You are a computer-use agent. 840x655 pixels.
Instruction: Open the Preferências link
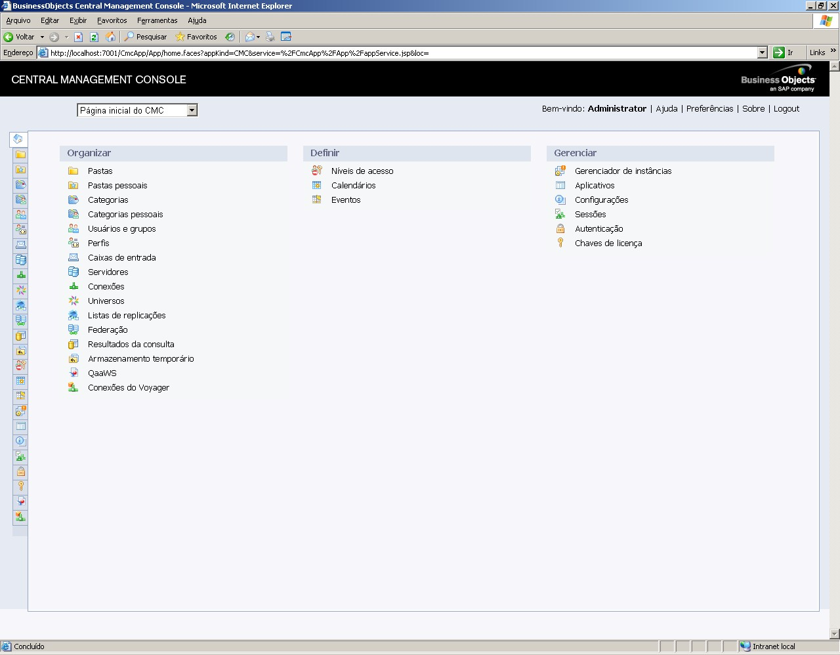click(x=709, y=109)
